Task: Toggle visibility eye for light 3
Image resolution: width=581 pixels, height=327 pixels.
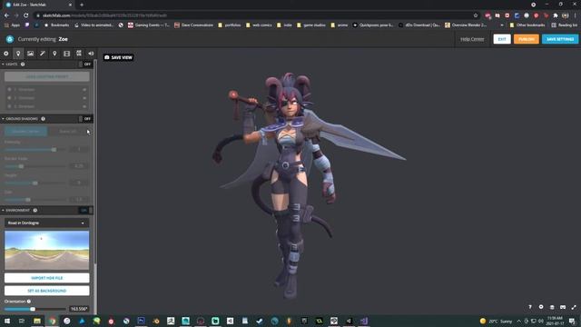Action: [x=84, y=106]
